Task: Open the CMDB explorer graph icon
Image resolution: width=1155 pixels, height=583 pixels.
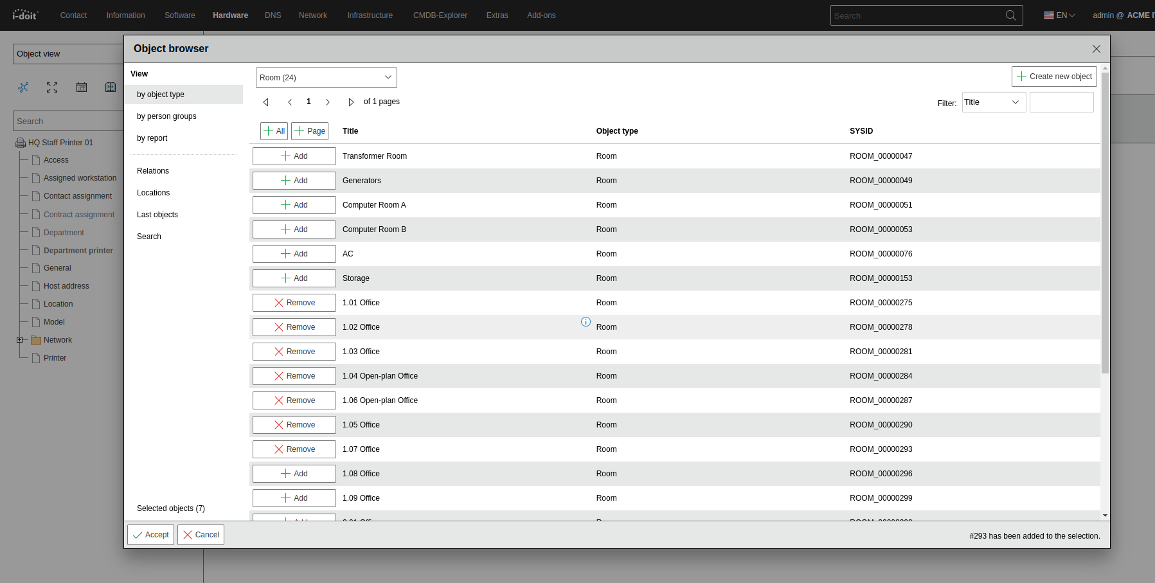Action: (23, 87)
